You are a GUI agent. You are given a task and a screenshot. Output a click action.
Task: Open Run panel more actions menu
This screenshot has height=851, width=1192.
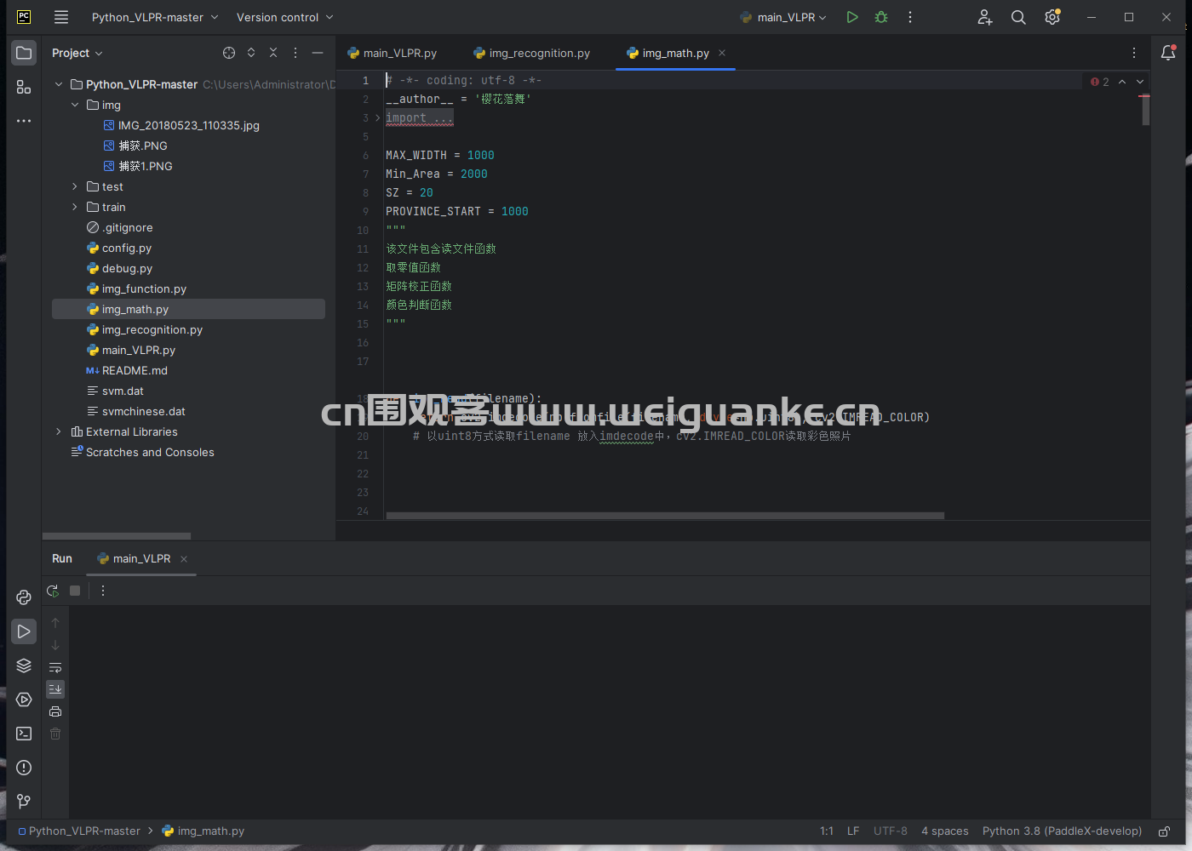tap(103, 591)
